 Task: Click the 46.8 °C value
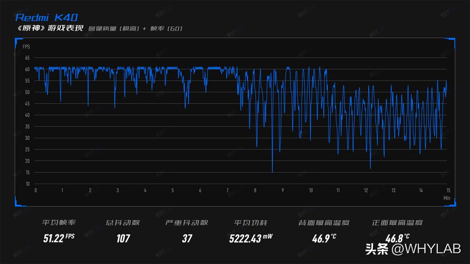[397, 238]
